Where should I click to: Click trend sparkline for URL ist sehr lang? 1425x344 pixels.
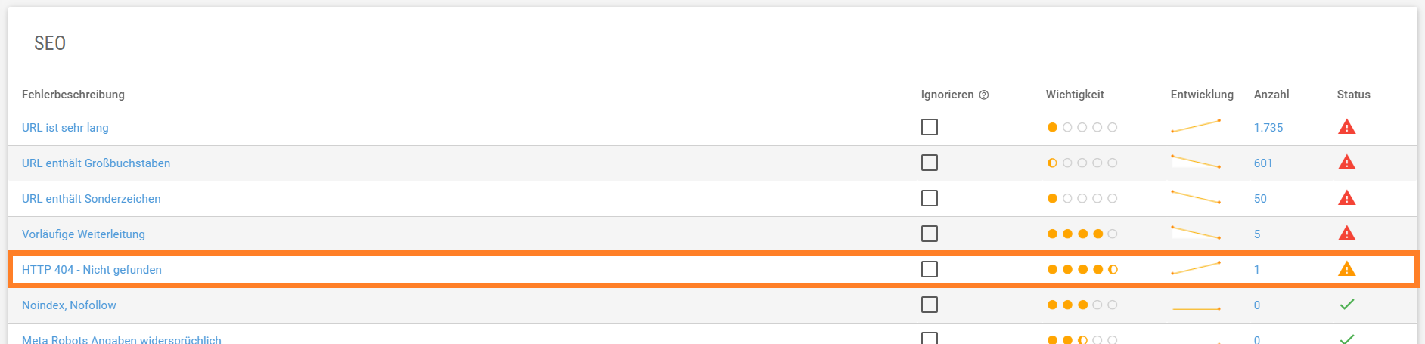point(1196,126)
